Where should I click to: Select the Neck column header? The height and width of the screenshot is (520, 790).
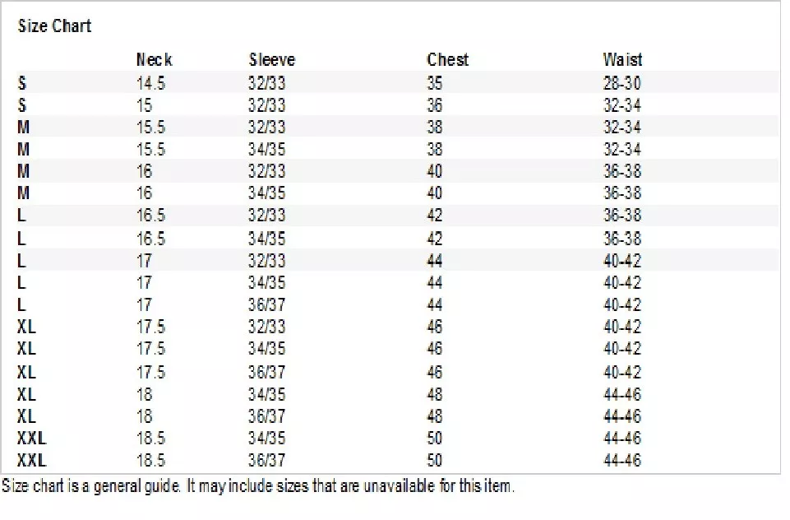coord(155,59)
